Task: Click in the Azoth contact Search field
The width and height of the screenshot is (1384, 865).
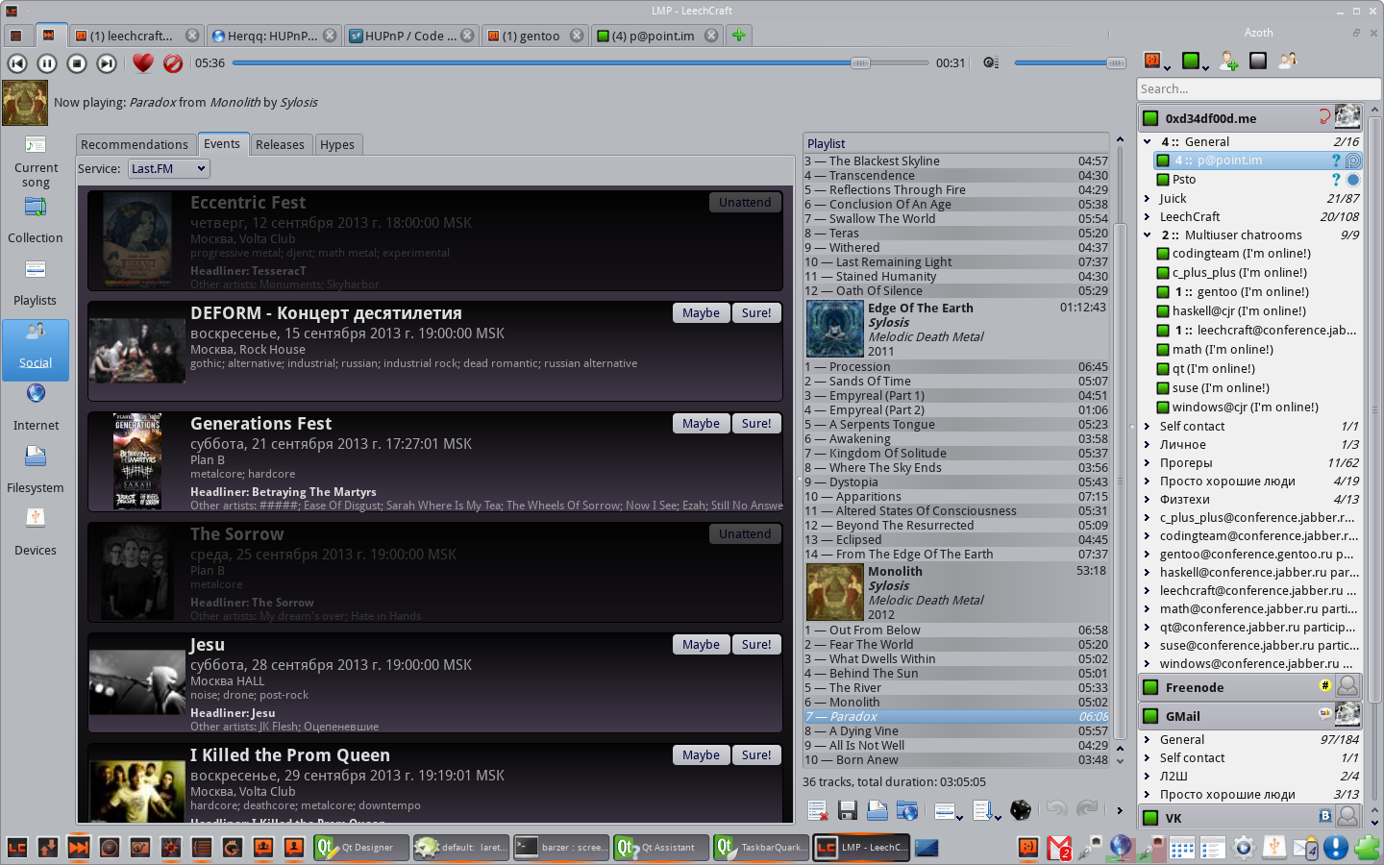Action: tap(1258, 89)
